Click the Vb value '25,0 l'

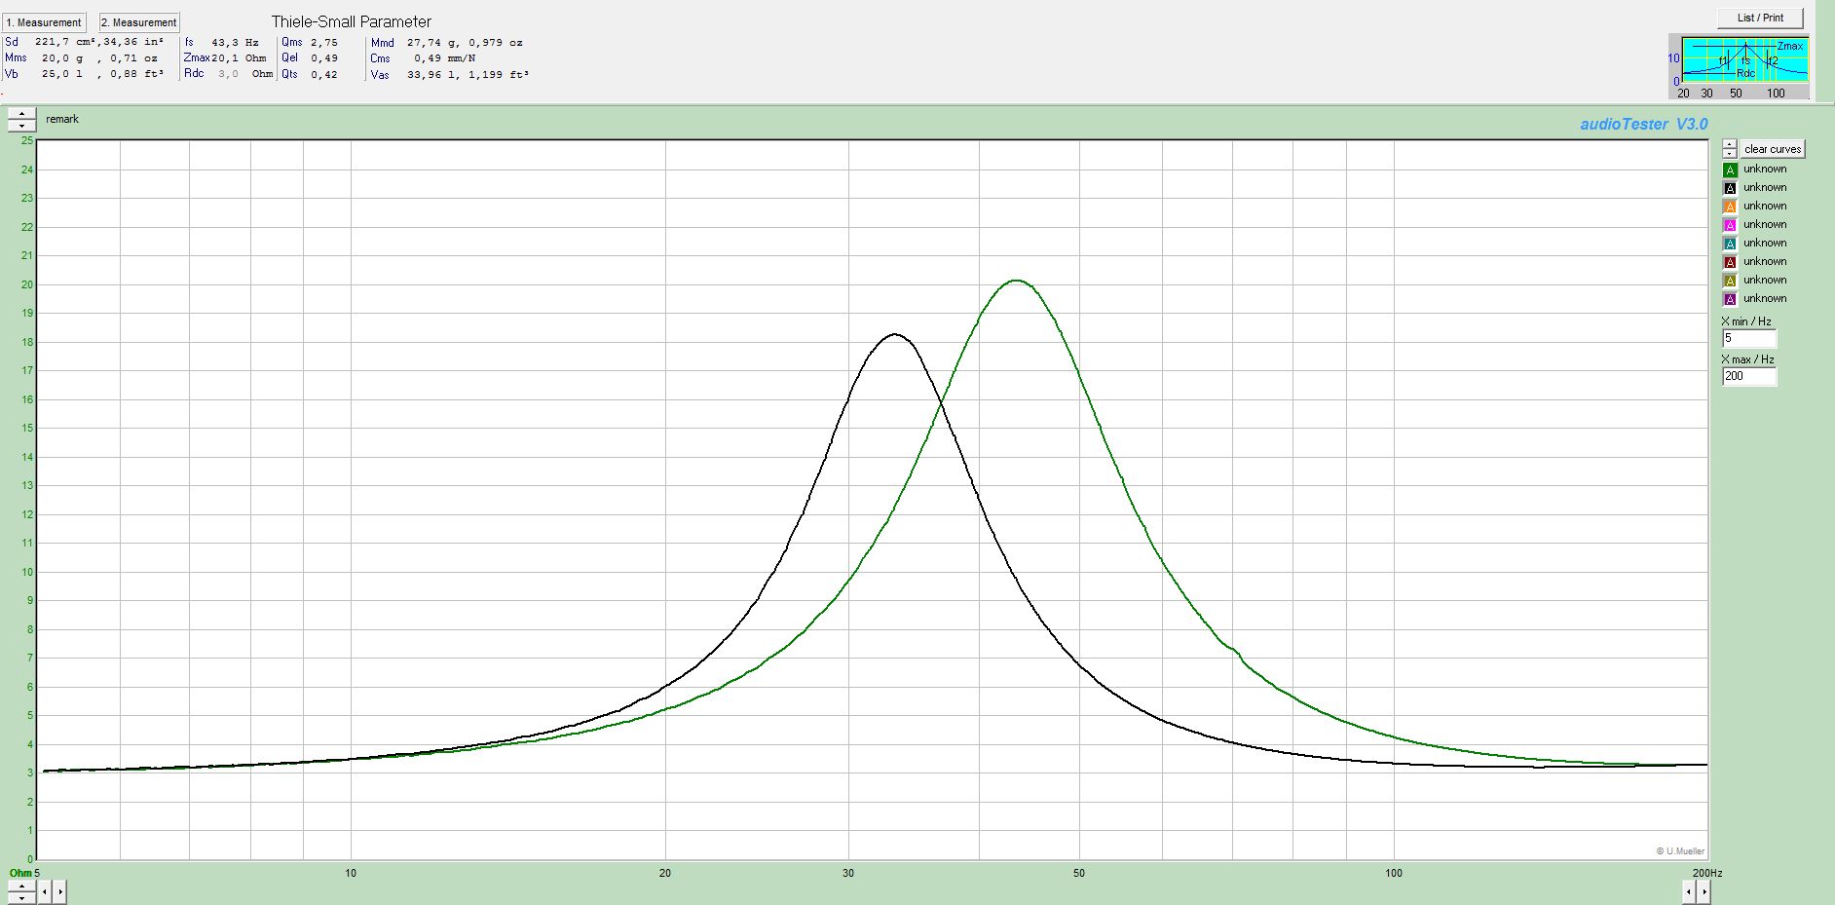[62, 74]
